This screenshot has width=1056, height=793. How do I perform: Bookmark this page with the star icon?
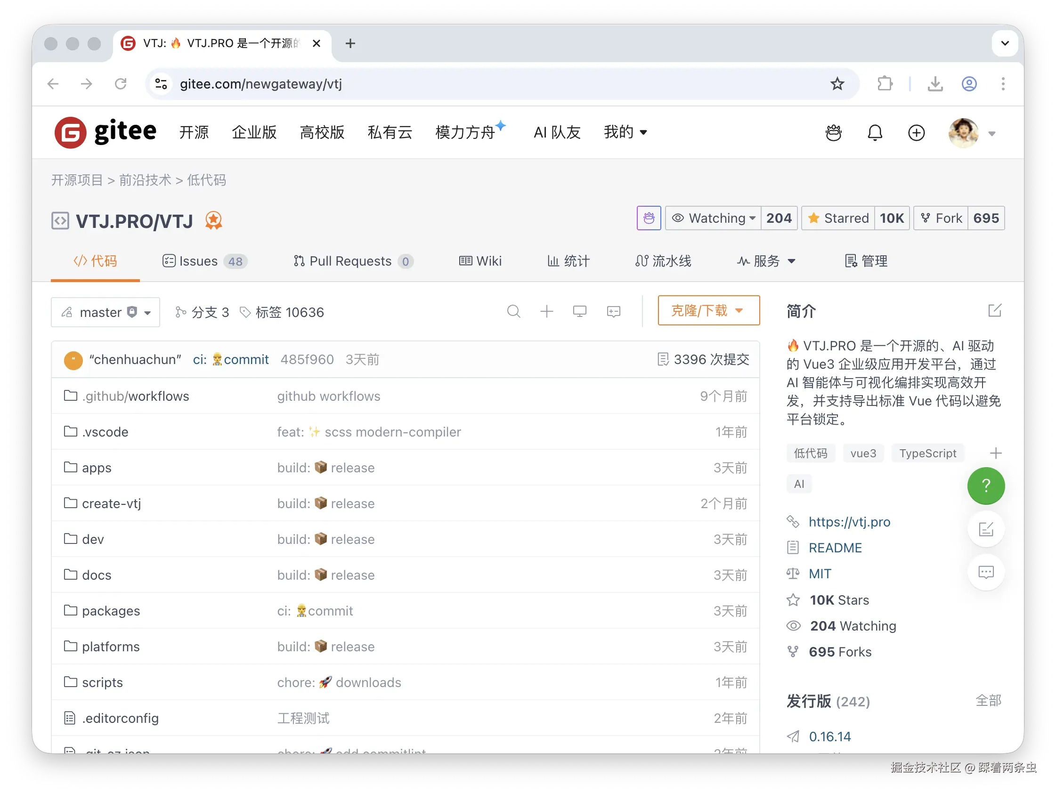(837, 84)
